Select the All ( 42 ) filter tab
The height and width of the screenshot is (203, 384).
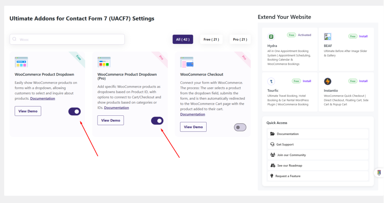(183, 39)
